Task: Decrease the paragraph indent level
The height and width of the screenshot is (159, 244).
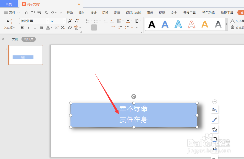Action: pos(106,21)
